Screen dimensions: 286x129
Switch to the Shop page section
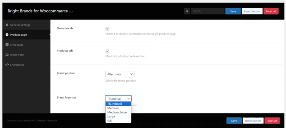26,45
